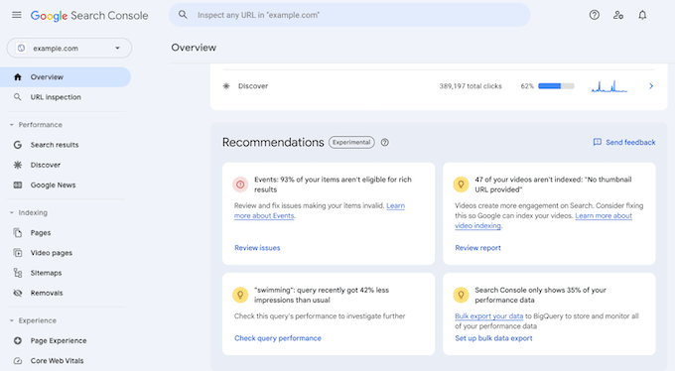Click "389,197 total clicks" text
Screen dimensions: 675x371
[471, 86]
